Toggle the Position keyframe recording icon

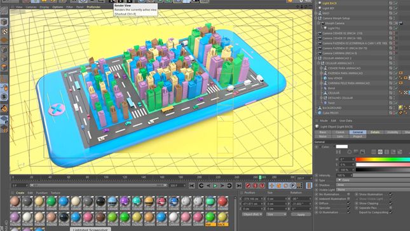271,186
